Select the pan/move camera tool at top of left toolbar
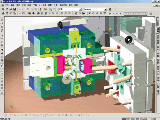The width and height of the screenshot is (160, 120). coord(2,20)
